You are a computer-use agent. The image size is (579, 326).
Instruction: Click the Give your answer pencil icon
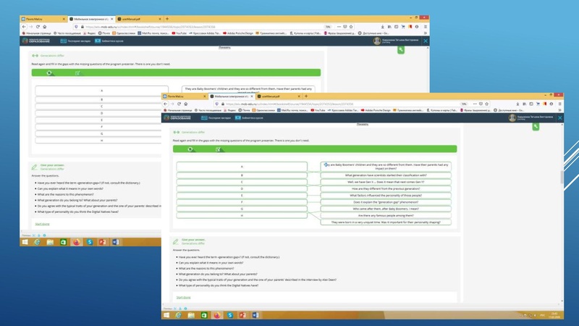175,241
